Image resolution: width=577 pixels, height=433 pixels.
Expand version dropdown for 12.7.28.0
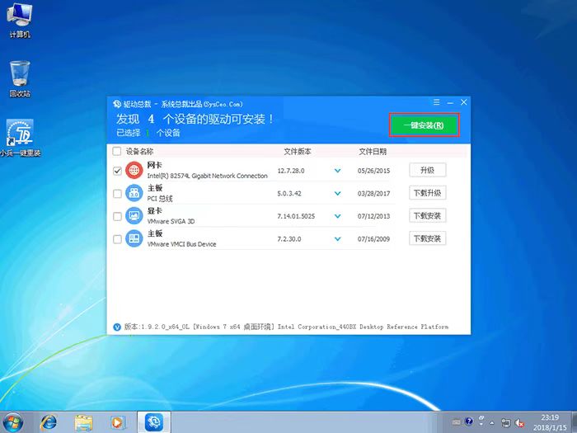coord(337,171)
